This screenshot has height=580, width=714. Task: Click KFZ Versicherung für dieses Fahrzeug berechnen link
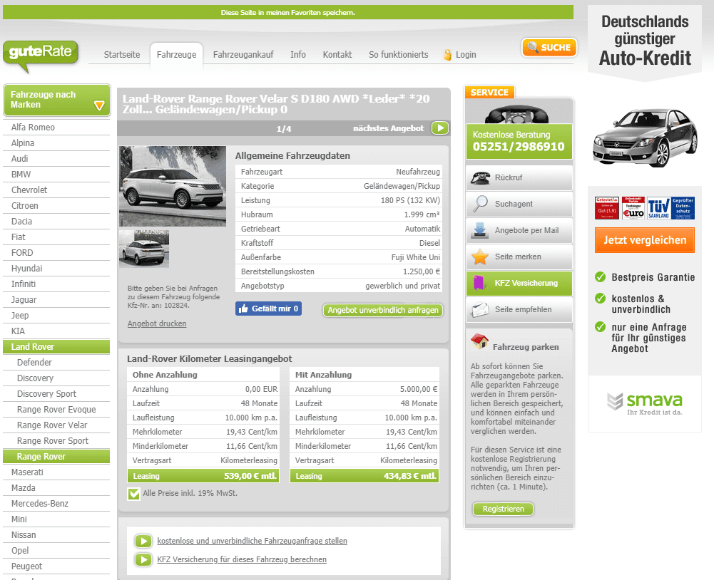242,559
